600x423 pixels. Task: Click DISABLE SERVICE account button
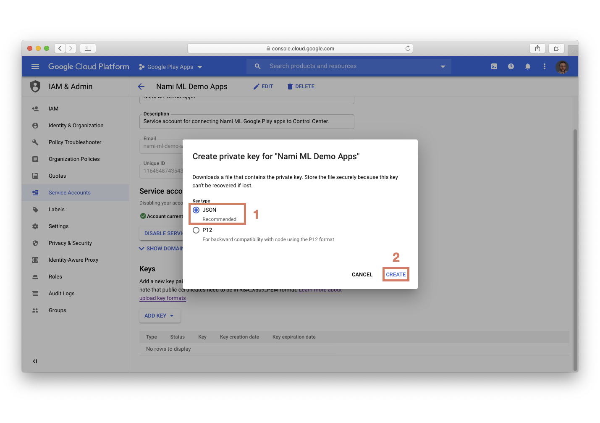[161, 234]
